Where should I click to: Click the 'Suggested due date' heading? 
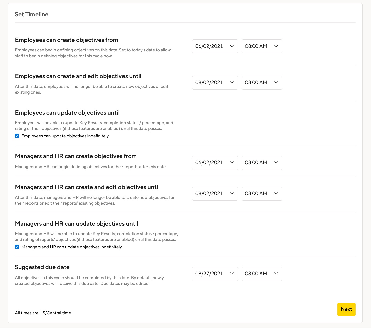(x=42, y=267)
